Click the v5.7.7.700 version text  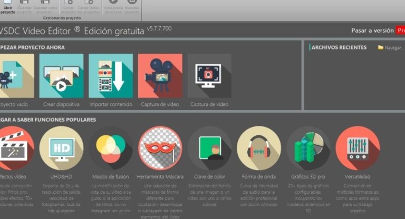click(x=159, y=28)
